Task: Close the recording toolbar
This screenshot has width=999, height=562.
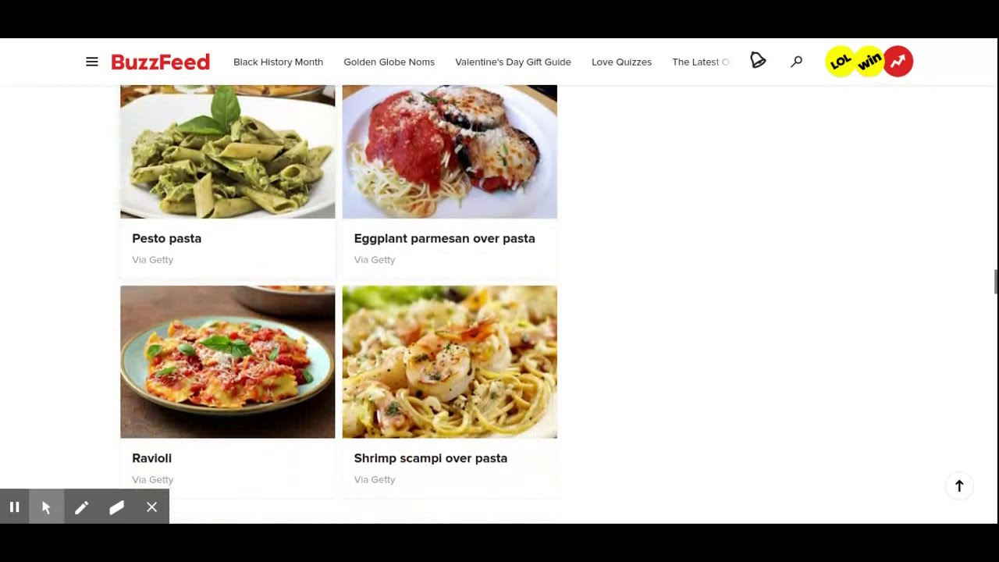Action: [151, 507]
